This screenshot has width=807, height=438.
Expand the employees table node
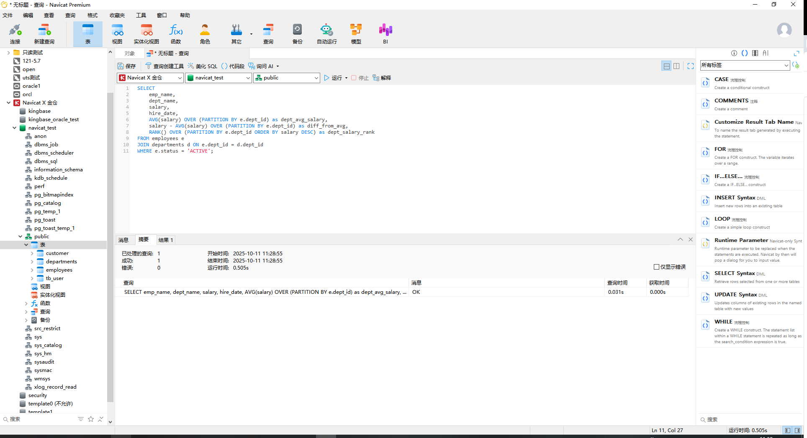point(32,270)
